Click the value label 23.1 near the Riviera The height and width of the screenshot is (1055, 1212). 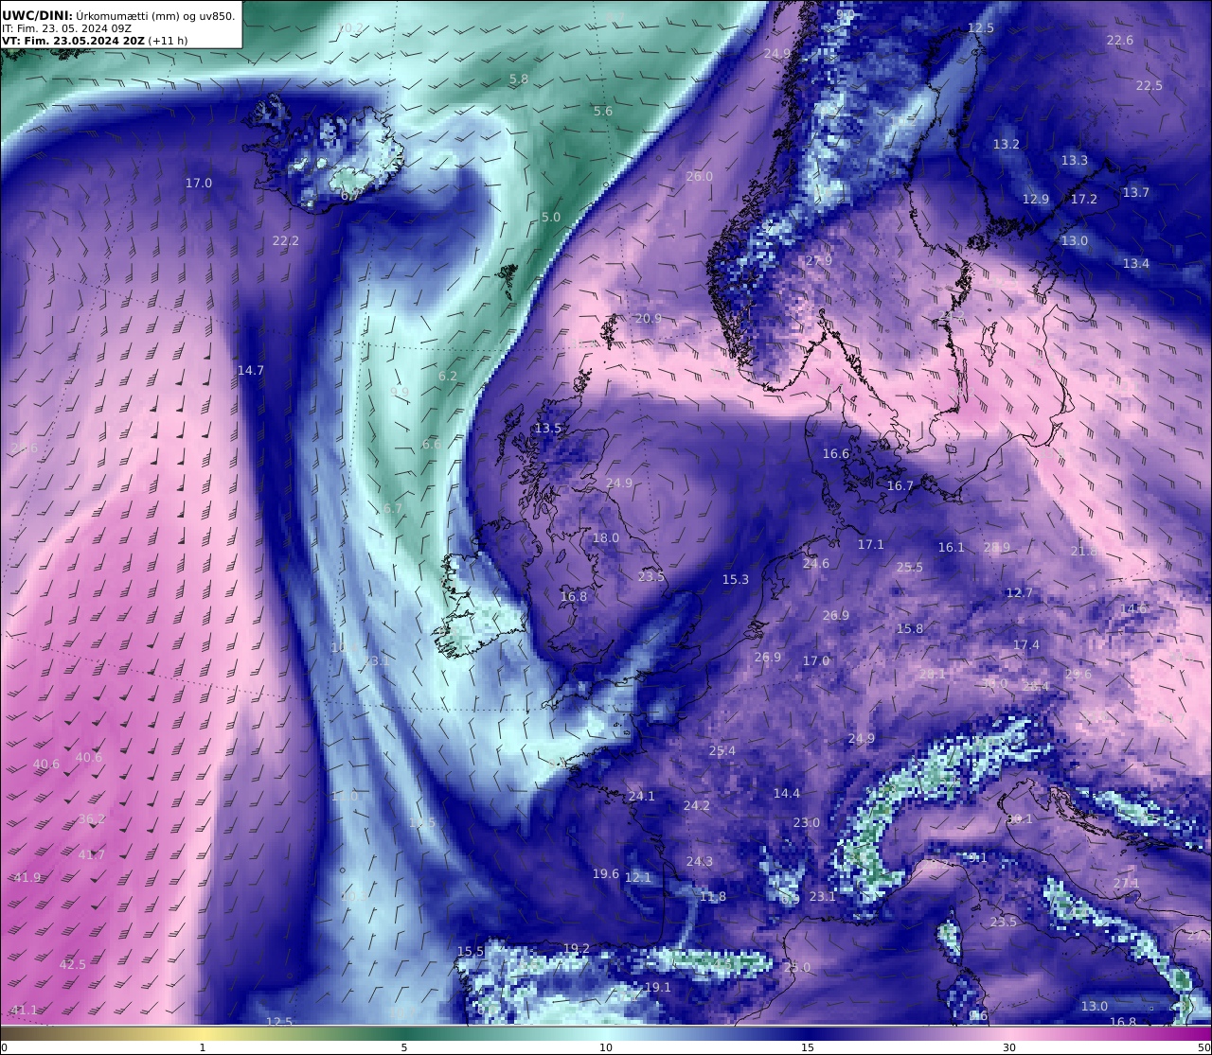821,897
